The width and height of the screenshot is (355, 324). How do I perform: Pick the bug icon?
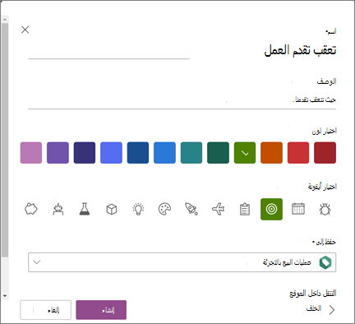[325, 209]
